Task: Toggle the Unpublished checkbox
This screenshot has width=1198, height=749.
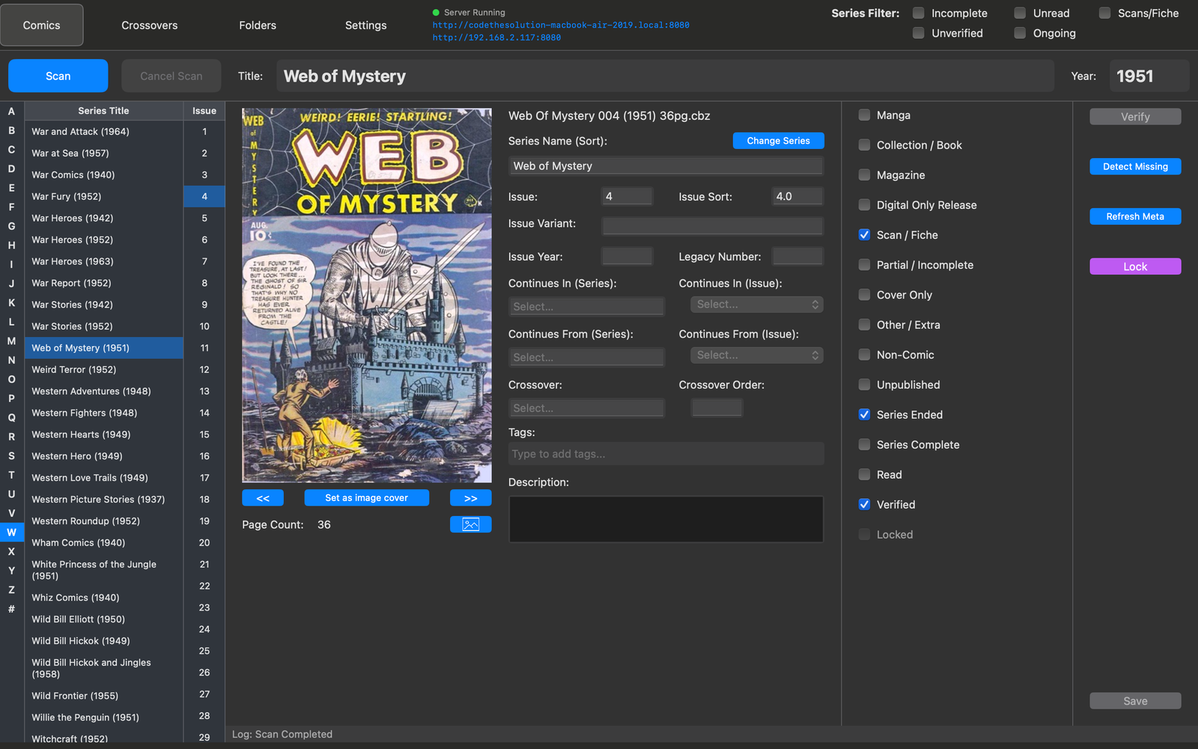Action: coord(864,385)
